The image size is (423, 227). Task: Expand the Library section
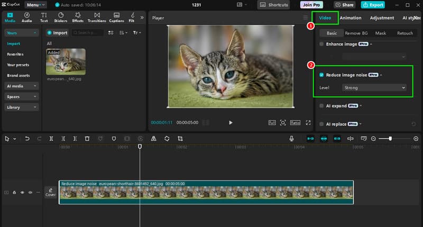click(x=21, y=108)
